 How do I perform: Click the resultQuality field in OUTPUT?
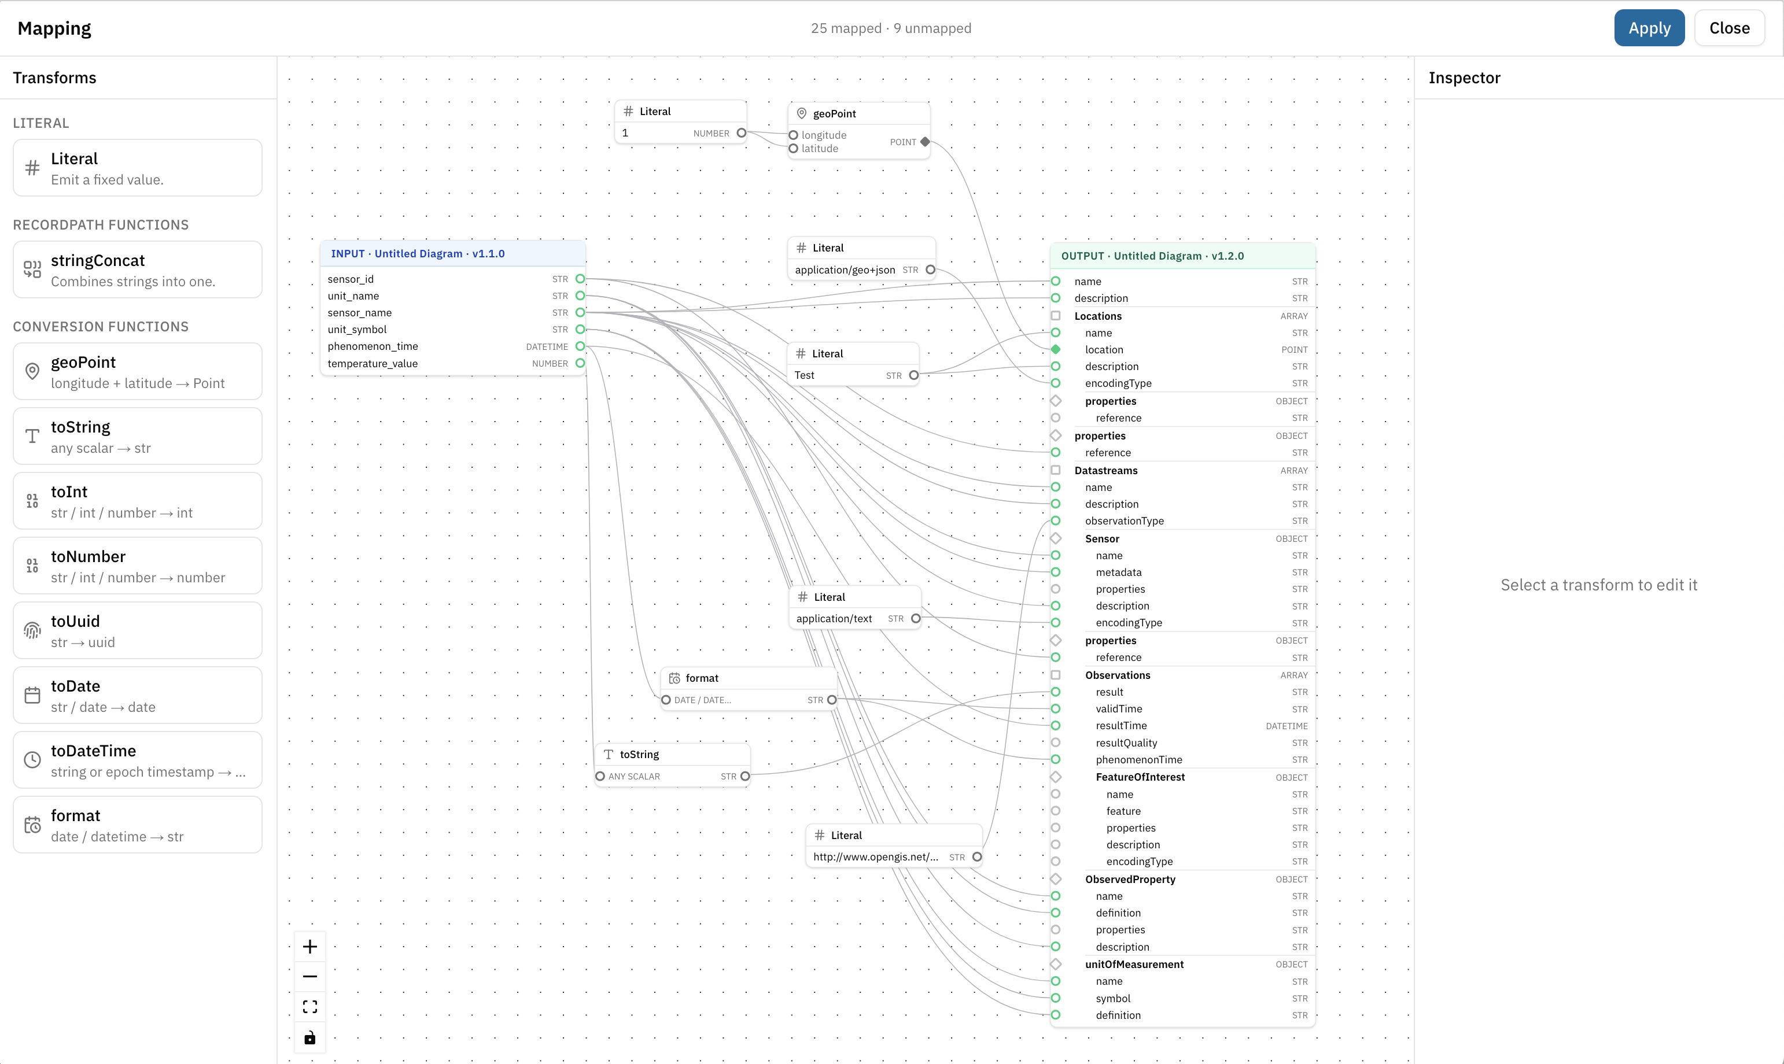coord(1182,743)
